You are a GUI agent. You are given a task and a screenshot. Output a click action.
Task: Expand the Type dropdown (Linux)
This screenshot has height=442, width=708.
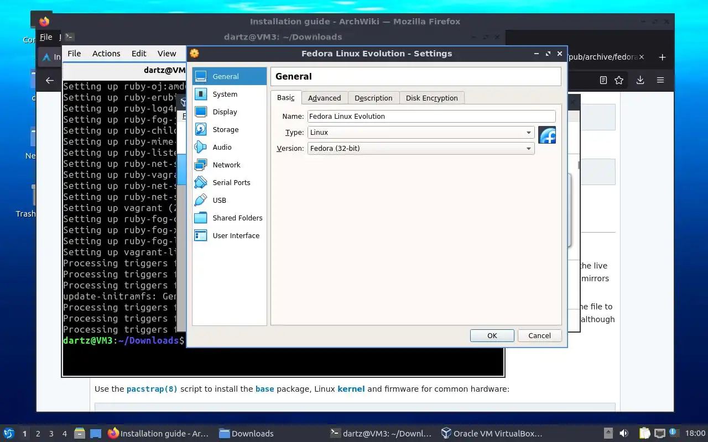coord(421,133)
